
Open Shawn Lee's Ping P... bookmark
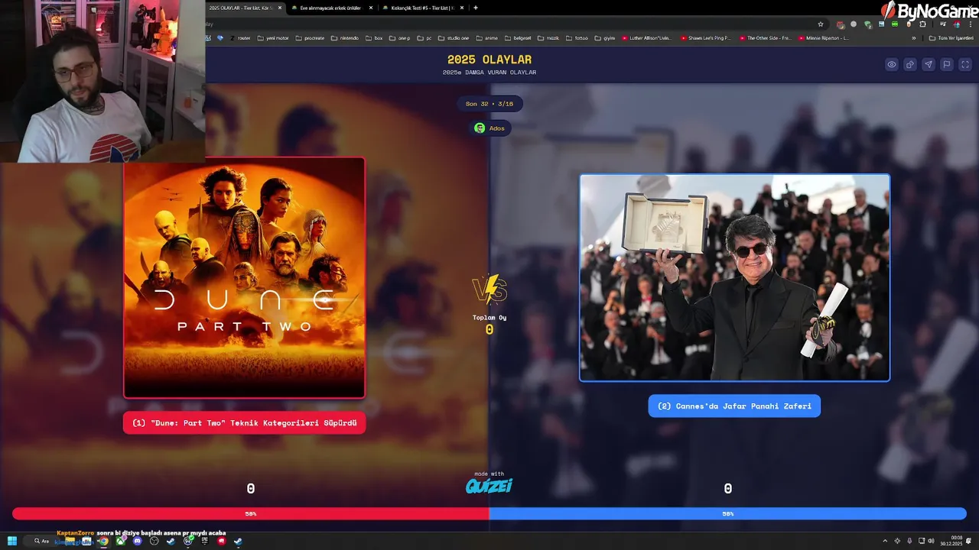point(705,38)
